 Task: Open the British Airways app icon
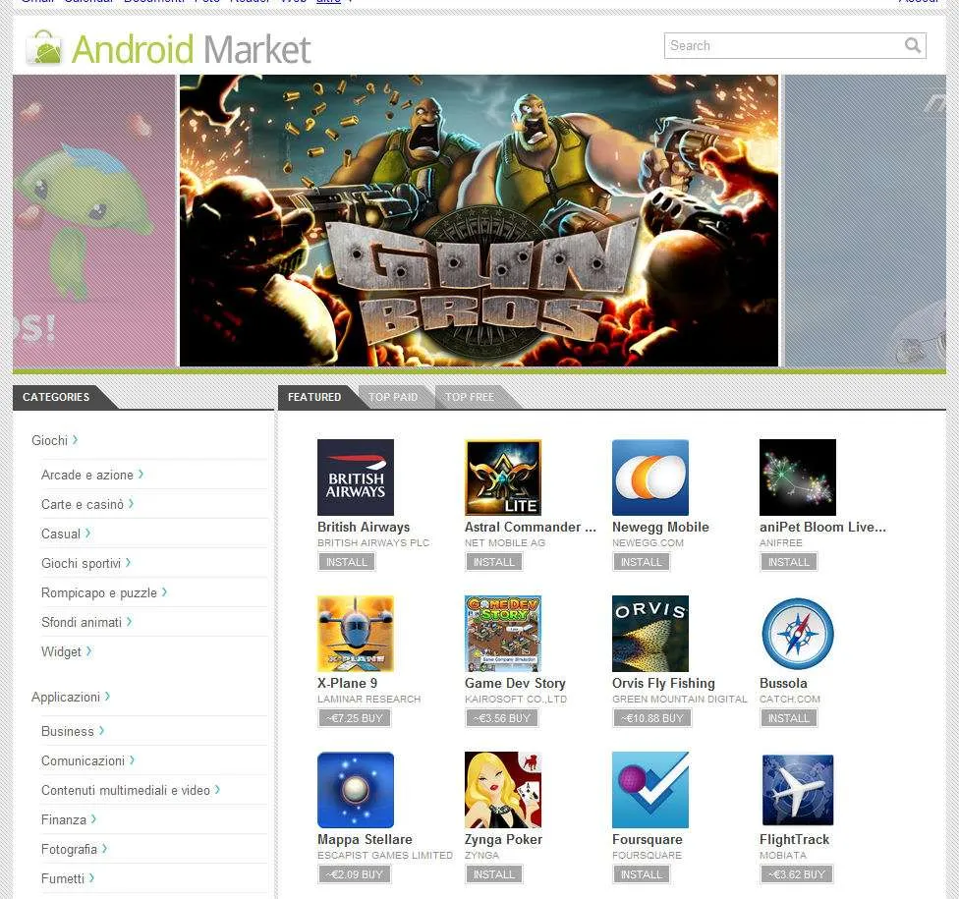click(x=356, y=478)
